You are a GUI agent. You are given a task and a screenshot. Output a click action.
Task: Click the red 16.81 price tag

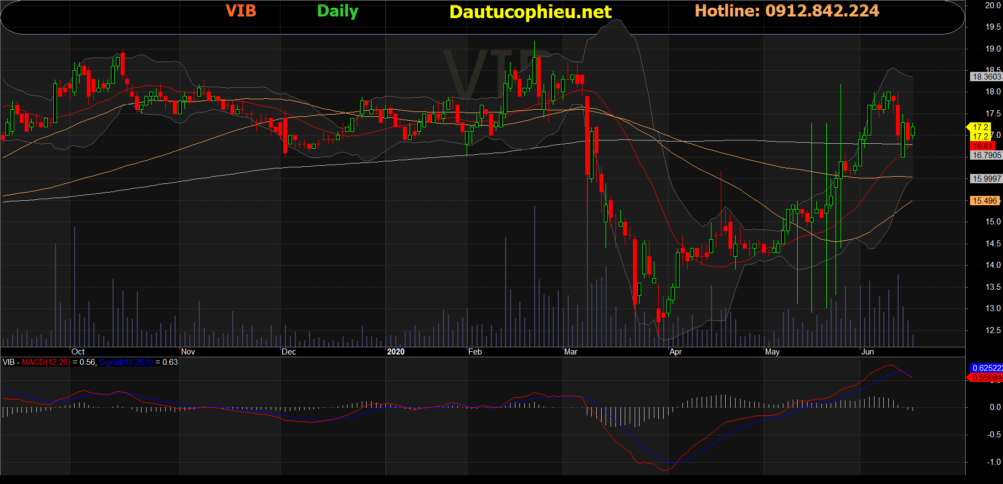[x=983, y=146]
